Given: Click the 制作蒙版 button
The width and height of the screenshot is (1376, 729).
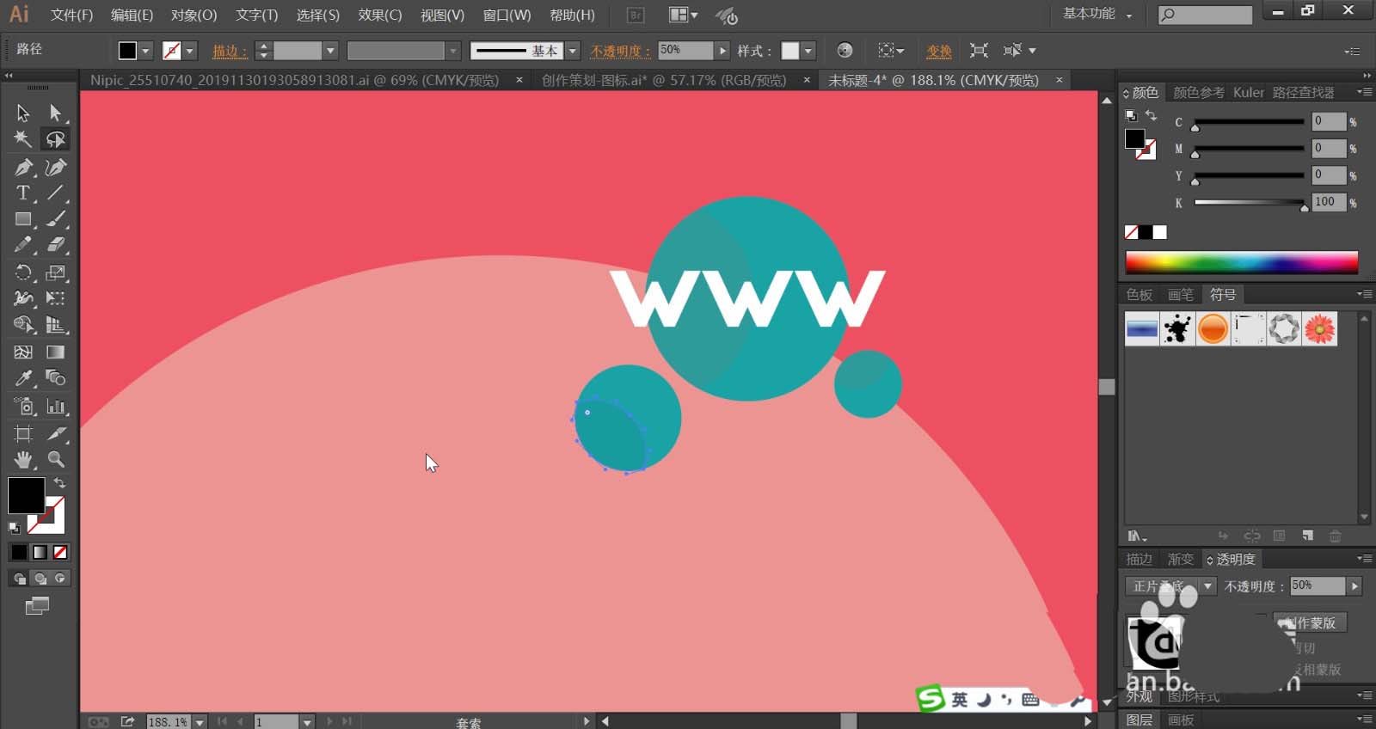Looking at the screenshot, I should pyautogui.click(x=1310, y=622).
